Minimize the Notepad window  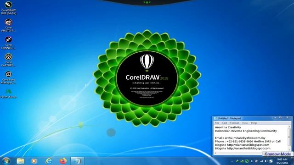(275, 118)
